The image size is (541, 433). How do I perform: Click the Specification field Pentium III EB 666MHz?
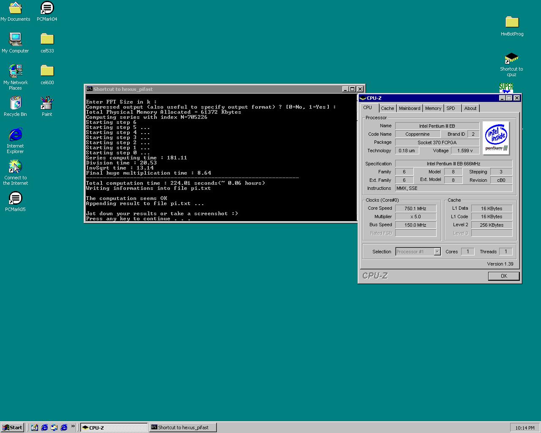[454, 164]
